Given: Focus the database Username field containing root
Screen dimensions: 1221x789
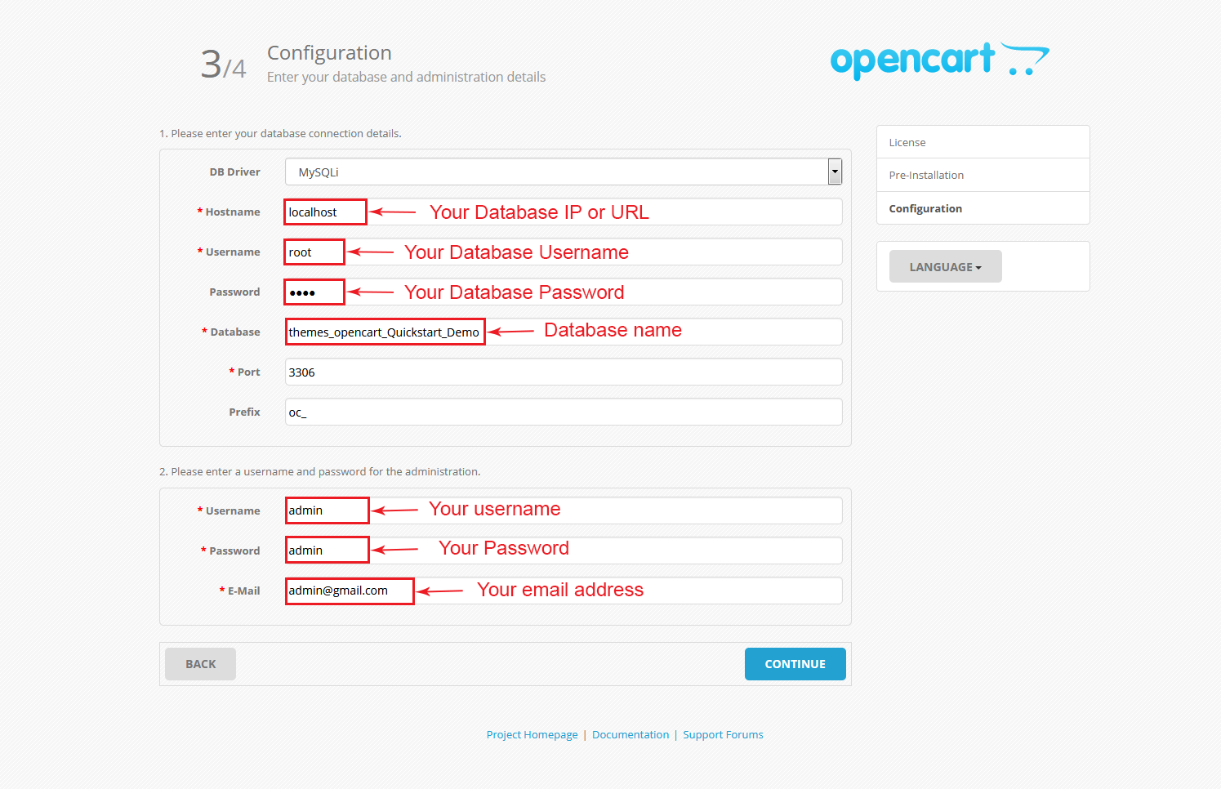Looking at the screenshot, I should coord(564,252).
